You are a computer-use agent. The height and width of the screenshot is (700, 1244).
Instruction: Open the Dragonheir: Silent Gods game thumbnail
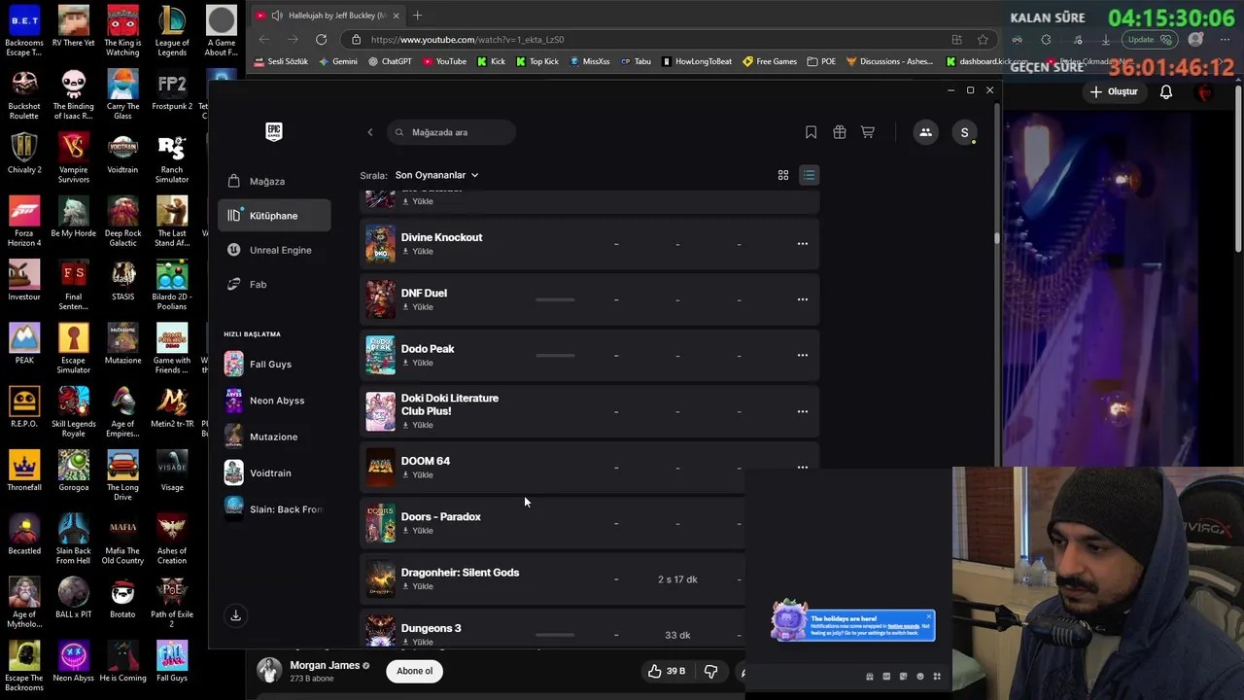point(380,579)
